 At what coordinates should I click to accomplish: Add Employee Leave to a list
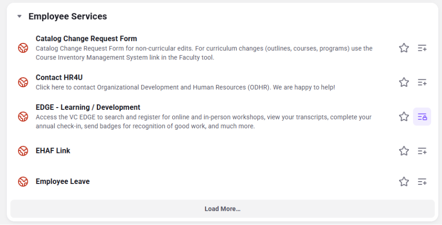tap(422, 182)
